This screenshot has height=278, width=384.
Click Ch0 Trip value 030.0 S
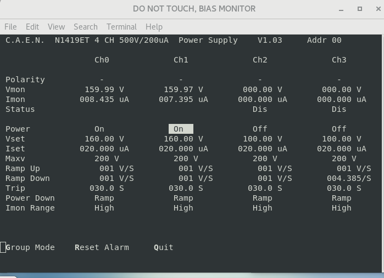(x=107, y=188)
